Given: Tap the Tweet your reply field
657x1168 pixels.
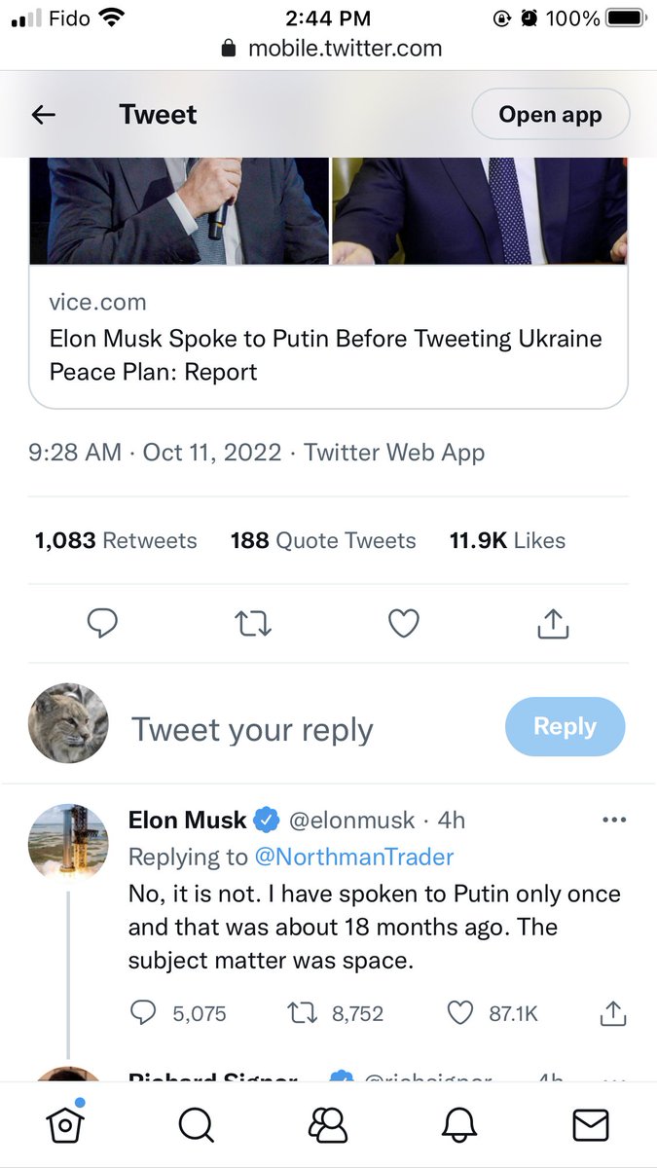Looking at the screenshot, I should [x=253, y=729].
